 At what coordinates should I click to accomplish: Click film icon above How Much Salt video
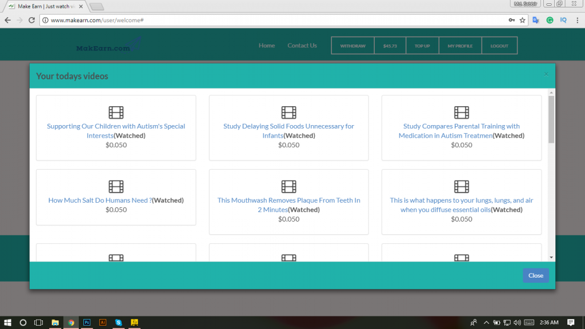116,187
